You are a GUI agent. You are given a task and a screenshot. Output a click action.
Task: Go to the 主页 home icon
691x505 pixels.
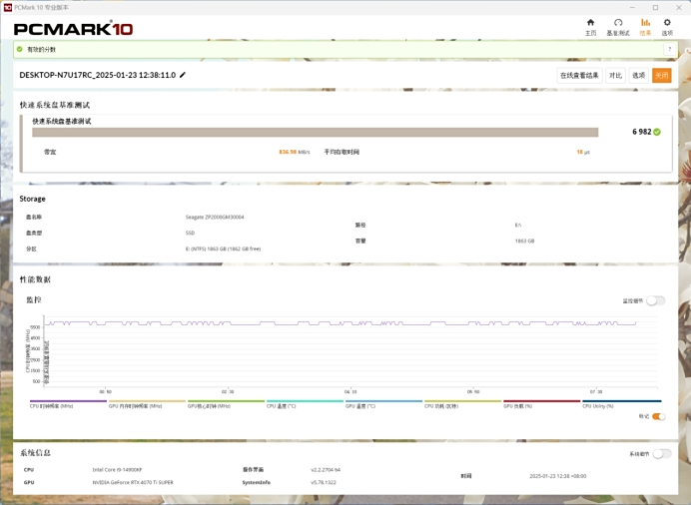590,23
